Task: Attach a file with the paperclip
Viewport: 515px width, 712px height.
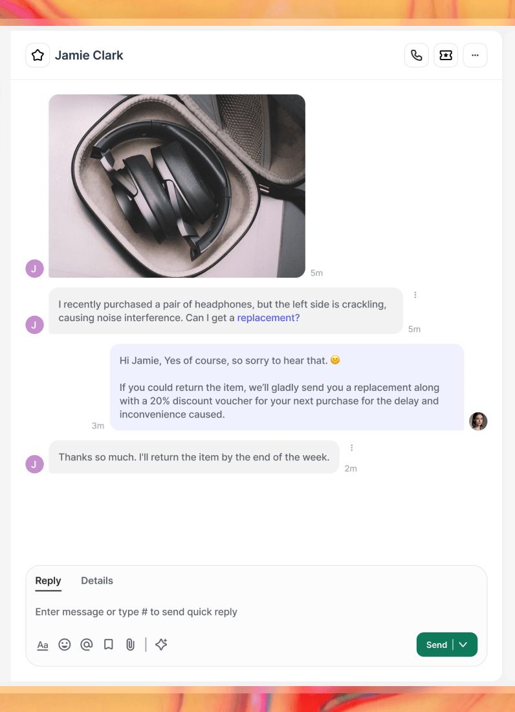Action: pos(130,645)
